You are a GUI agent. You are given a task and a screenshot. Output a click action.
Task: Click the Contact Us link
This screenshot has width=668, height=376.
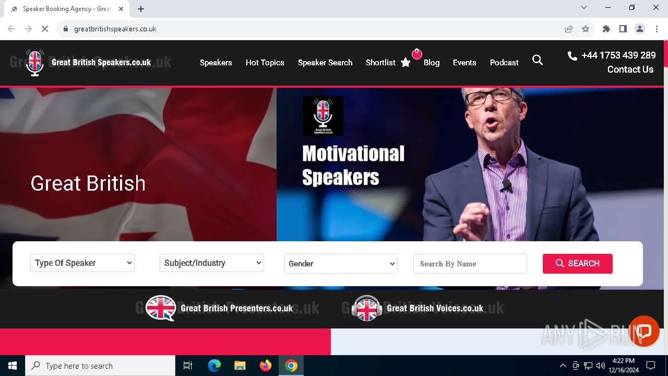[x=630, y=69]
